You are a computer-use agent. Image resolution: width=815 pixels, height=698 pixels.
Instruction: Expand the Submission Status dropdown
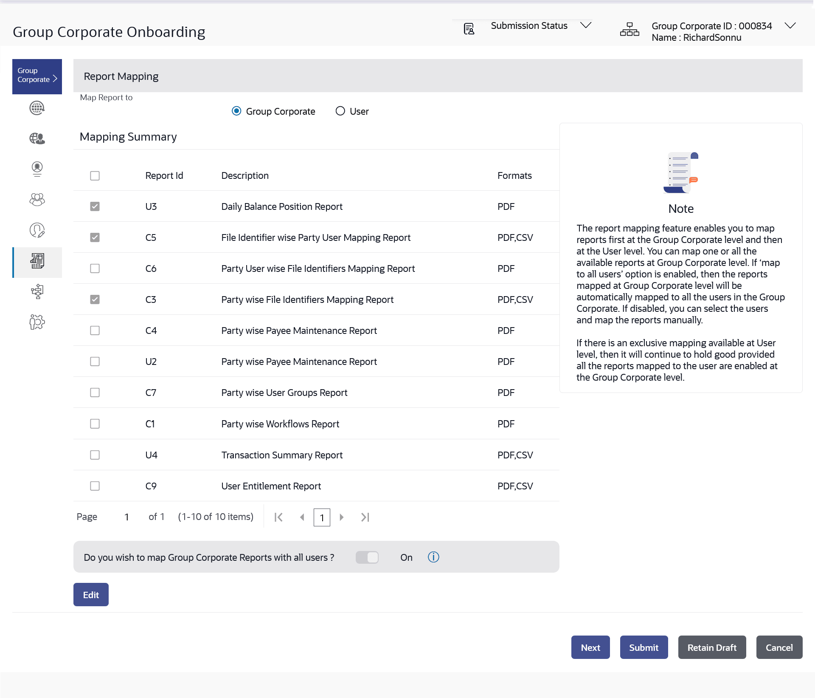pos(586,25)
